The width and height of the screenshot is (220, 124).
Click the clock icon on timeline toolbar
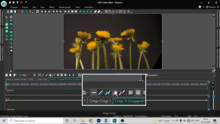[x=79, y=75]
